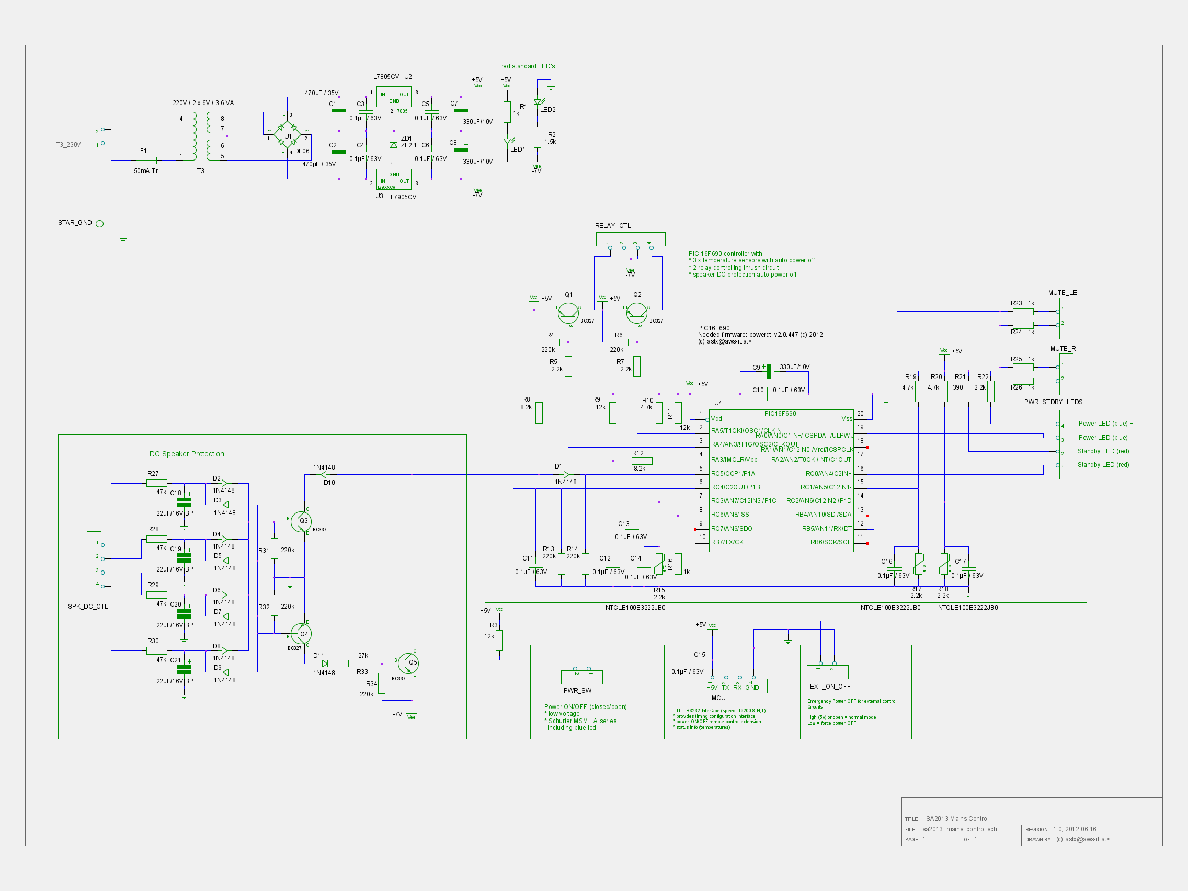1188x891 pixels.
Task: Click 'RB7/TX/CK' pin label
Action: pyautogui.click(x=727, y=542)
